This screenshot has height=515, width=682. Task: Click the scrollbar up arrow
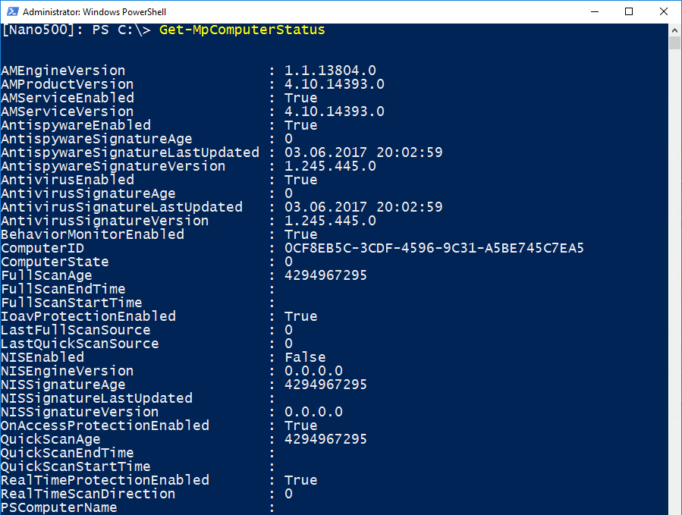coord(674,30)
